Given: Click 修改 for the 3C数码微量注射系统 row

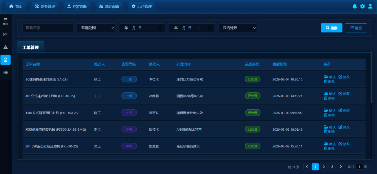Looking at the screenshot, I should pyautogui.click(x=344, y=77).
